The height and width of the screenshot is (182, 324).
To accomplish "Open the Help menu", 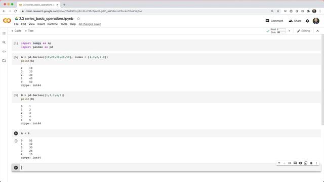I will pyautogui.click(x=73, y=24).
